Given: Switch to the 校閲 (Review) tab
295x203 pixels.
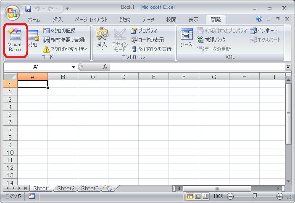Looking at the screenshot, I should pos(171,20).
